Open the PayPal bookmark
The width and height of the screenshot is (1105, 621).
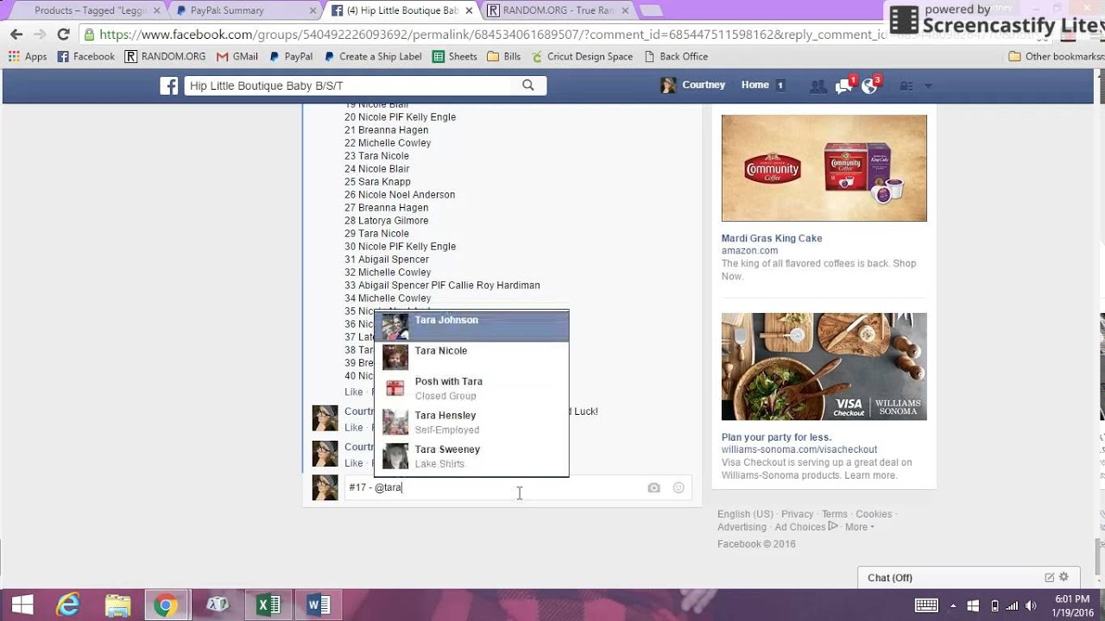[x=291, y=56]
